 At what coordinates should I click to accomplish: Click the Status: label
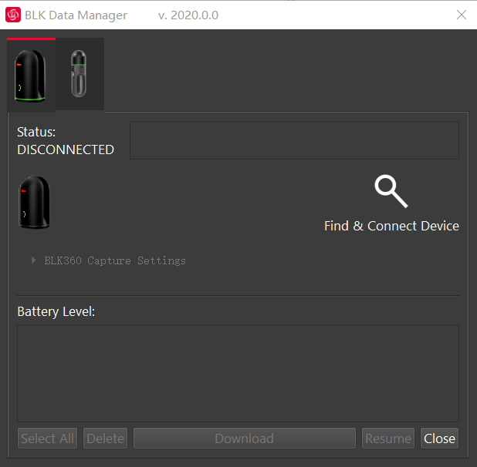coord(36,132)
